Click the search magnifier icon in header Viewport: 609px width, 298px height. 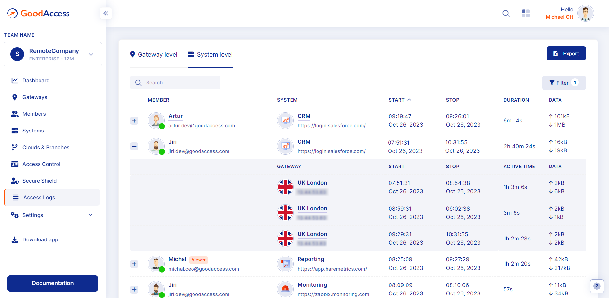pos(506,13)
